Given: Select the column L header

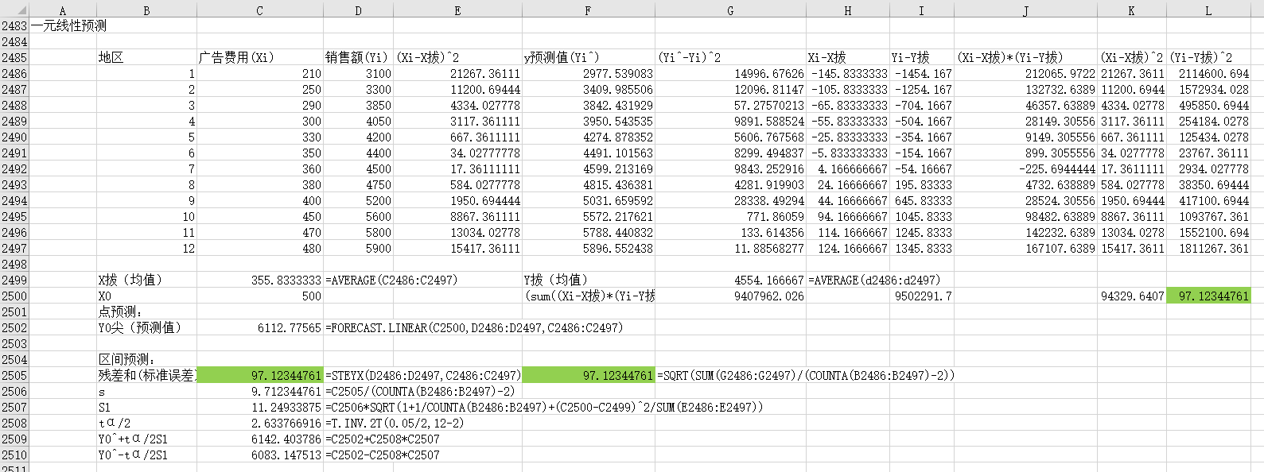Looking at the screenshot, I should click(1208, 10).
